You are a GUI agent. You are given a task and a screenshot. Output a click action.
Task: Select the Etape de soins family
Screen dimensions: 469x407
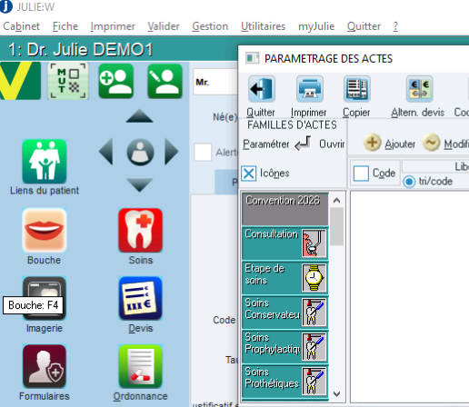coord(285,278)
